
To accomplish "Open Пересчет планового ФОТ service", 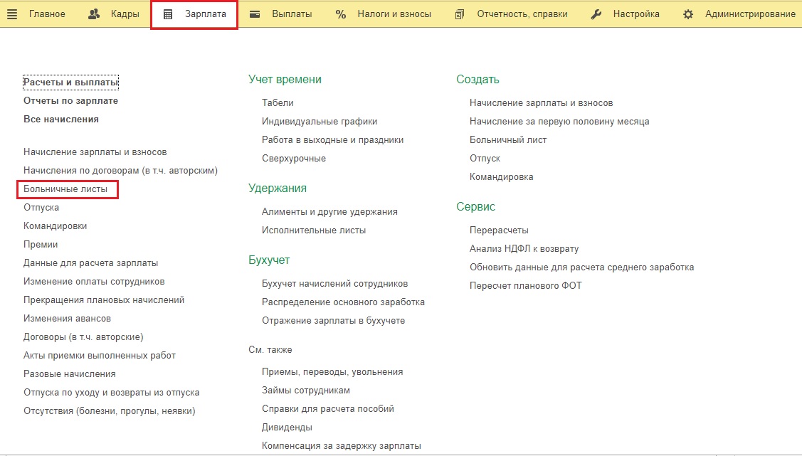I will (525, 286).
